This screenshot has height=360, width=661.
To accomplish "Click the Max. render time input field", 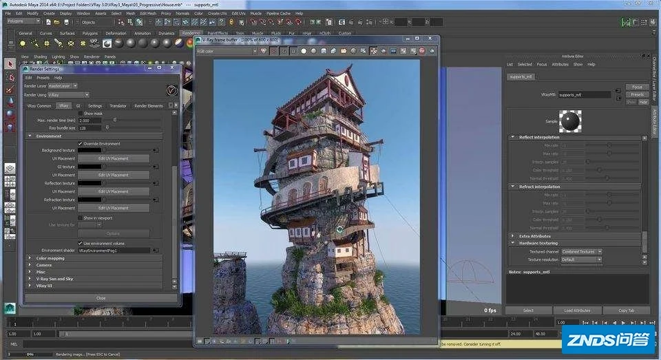I will click(x=90, y=120).
